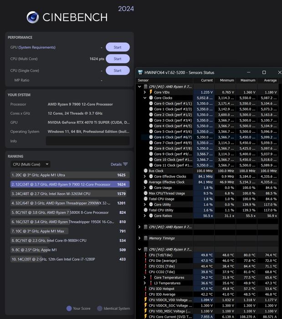Expand the second CPU [#0] sensor group
This screenshot has height=319, width=282.
coord(139,227)
